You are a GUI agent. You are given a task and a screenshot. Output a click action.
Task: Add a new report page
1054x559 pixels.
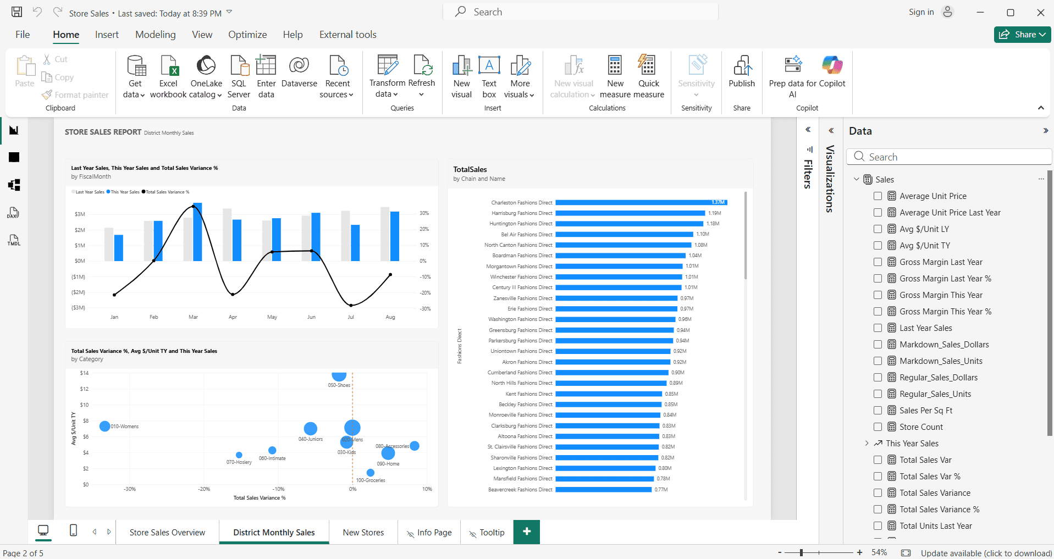(527, 532)
